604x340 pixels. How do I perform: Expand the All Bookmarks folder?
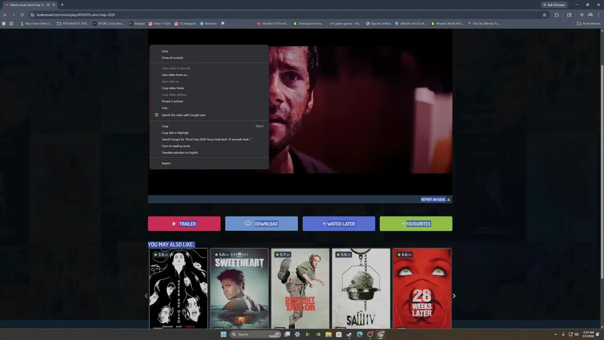(x=589, y=23)
